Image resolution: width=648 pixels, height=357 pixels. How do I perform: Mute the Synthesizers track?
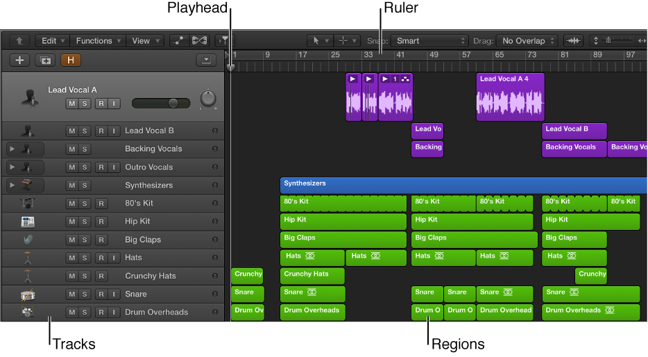[72, 185]
